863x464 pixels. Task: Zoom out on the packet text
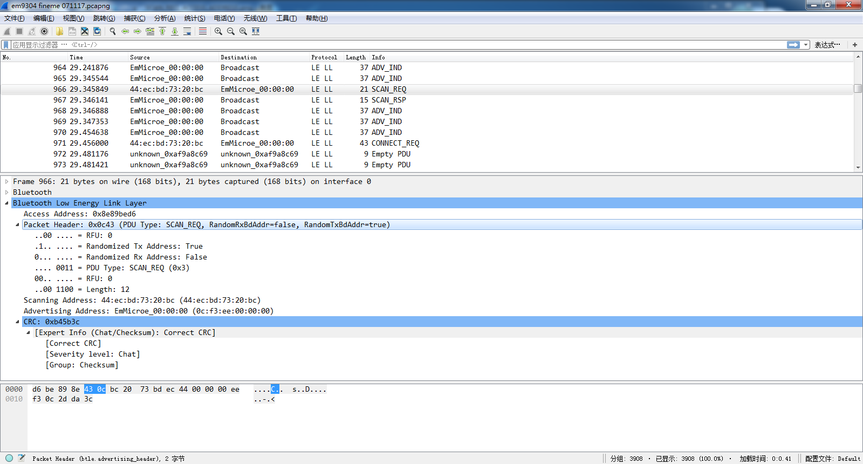coord(231,31)
